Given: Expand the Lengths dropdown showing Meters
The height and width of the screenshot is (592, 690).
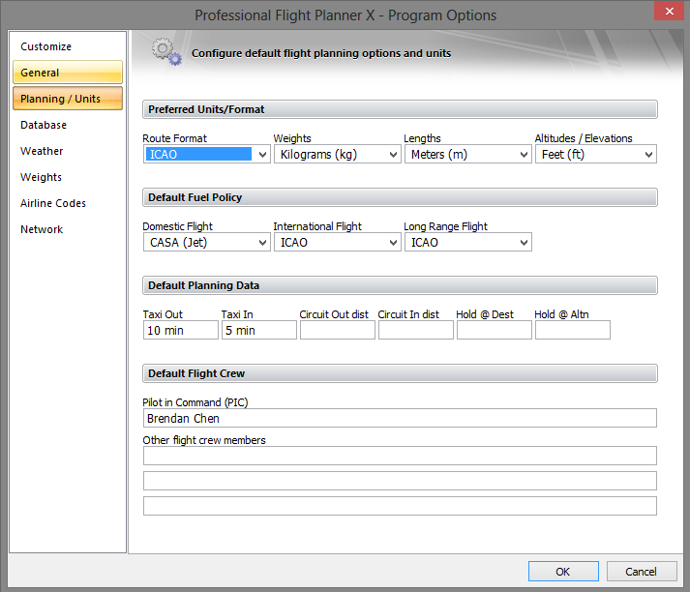Looking at the screenshot, I should pos(467,154).
